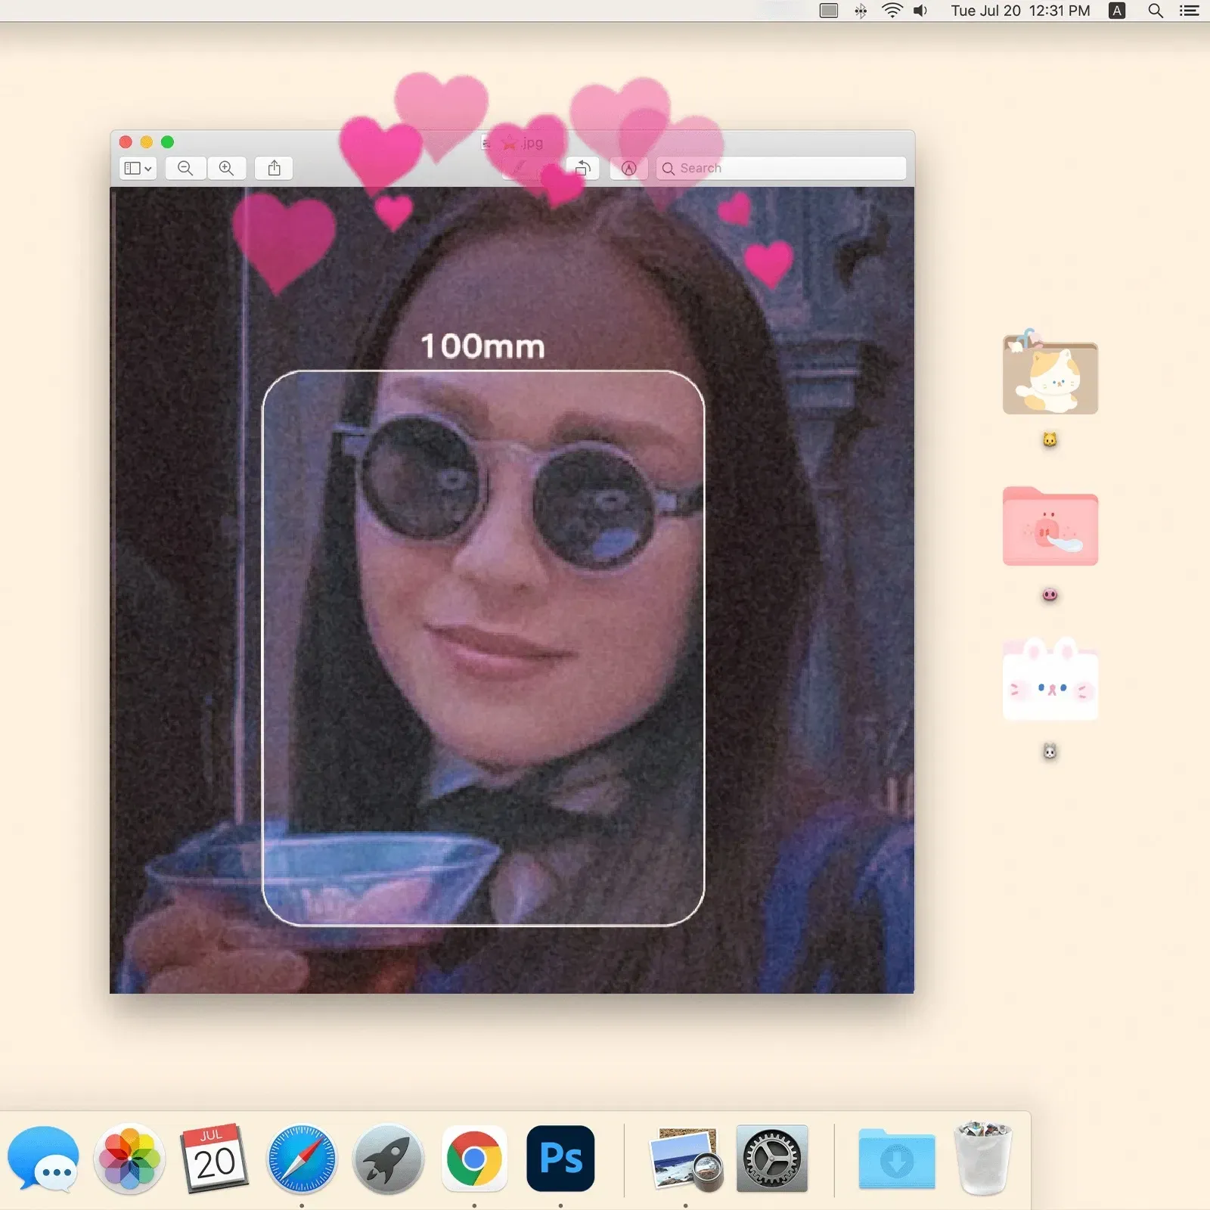Open System Preferences gear in the dock
Viewport: 1210px width, 1210px height.
771,1158
